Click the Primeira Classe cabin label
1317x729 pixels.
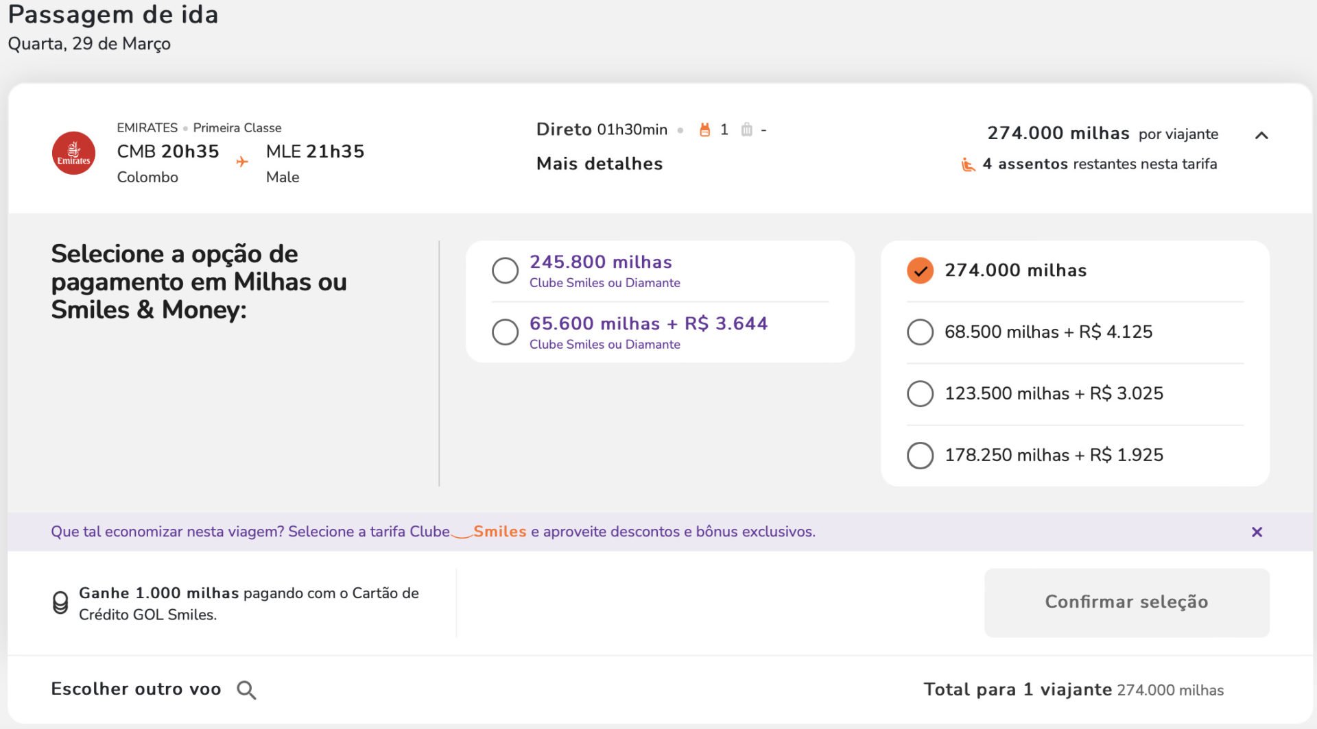(237, 127)
